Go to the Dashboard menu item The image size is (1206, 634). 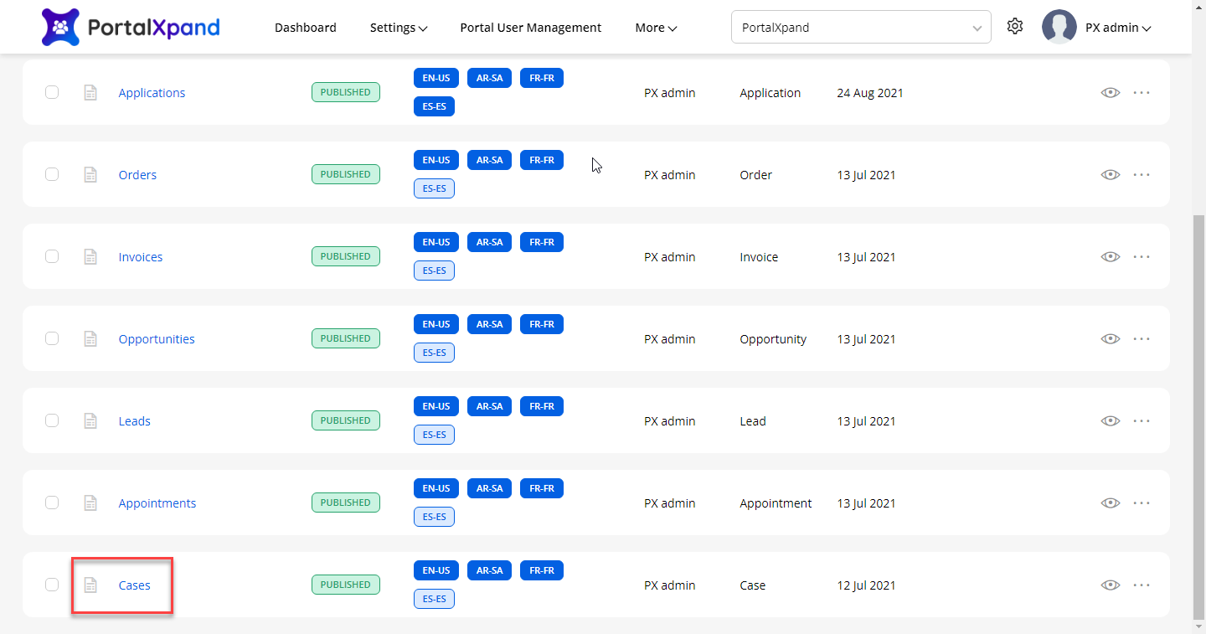(306, 28)
